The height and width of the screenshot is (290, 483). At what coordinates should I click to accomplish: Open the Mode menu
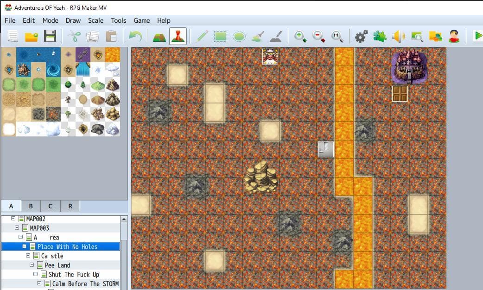(x=50, y=20)
